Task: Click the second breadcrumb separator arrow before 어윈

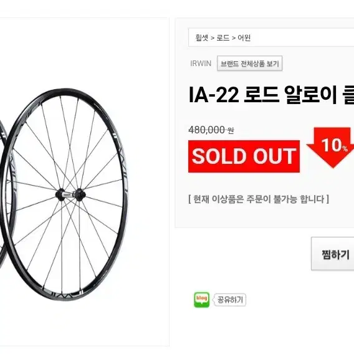Action: tap(234, 38)
